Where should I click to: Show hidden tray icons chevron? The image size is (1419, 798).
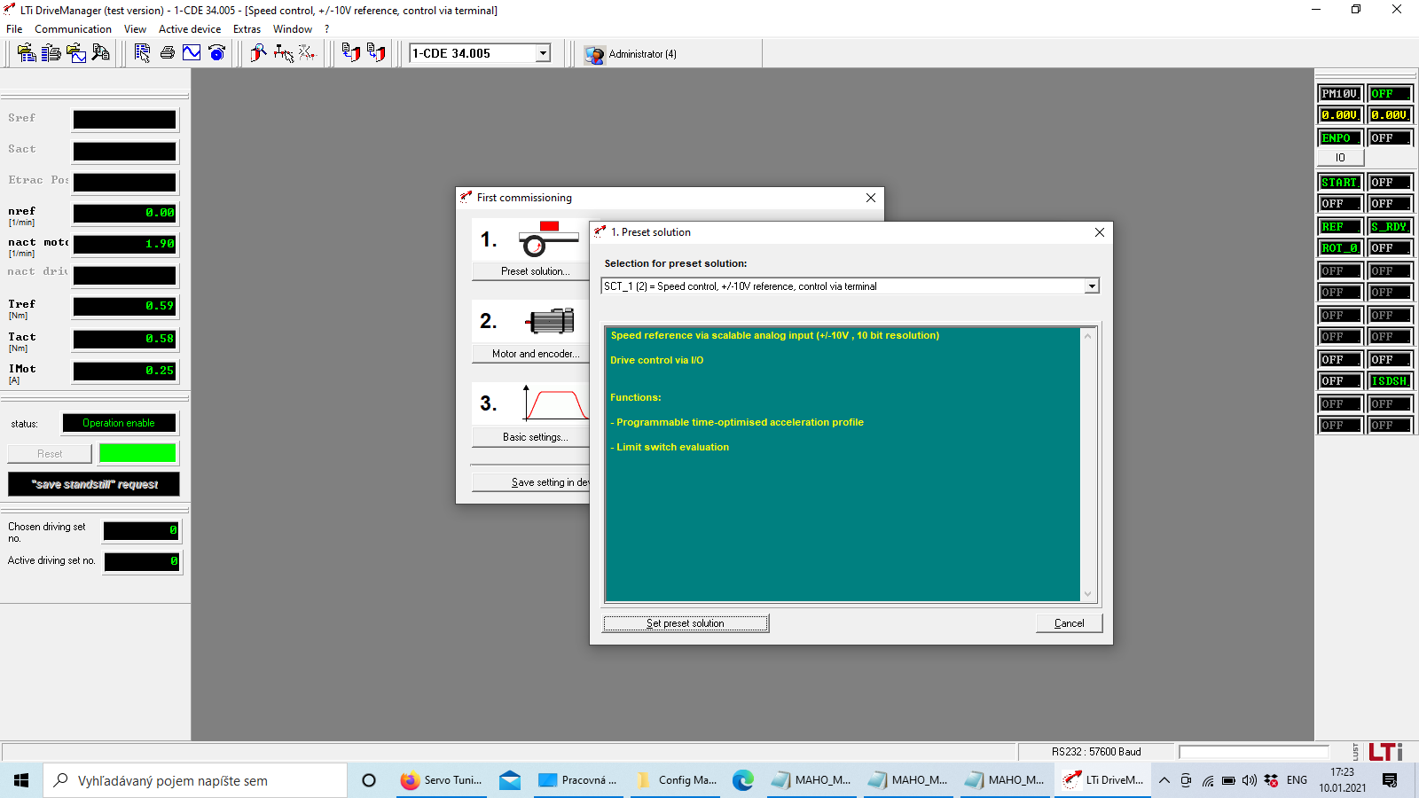pyautogui.click(x=1164, y=780)
